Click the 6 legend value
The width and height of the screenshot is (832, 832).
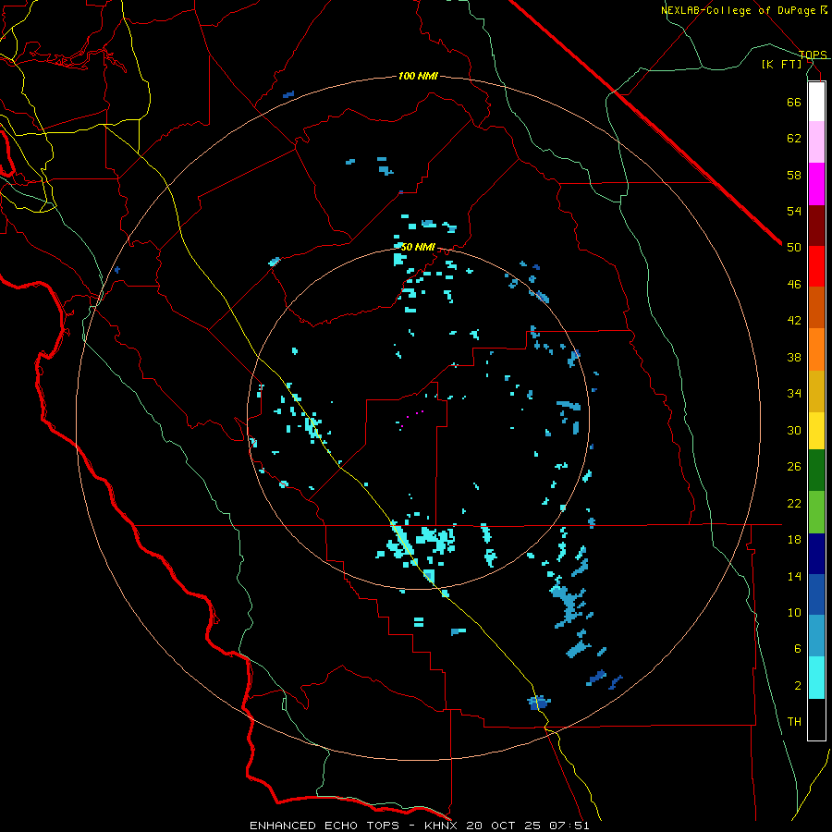click(x=797, y=649)
